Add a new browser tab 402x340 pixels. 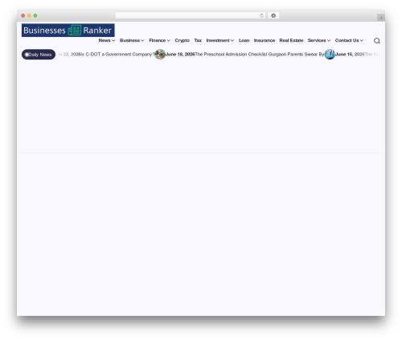coord(381,18)
